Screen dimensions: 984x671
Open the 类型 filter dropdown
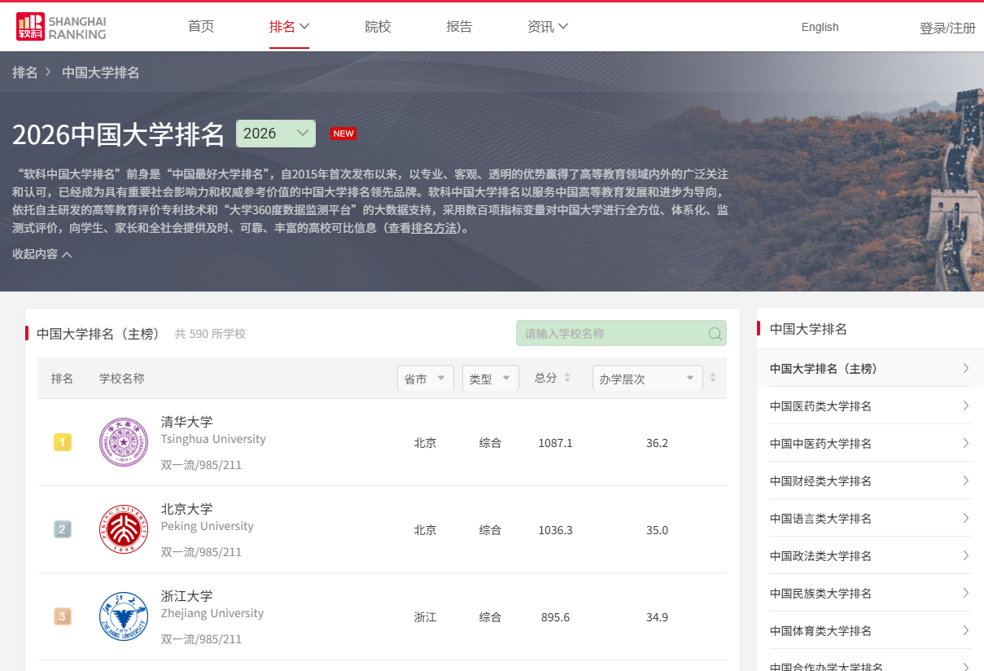(x=491, y=379)
